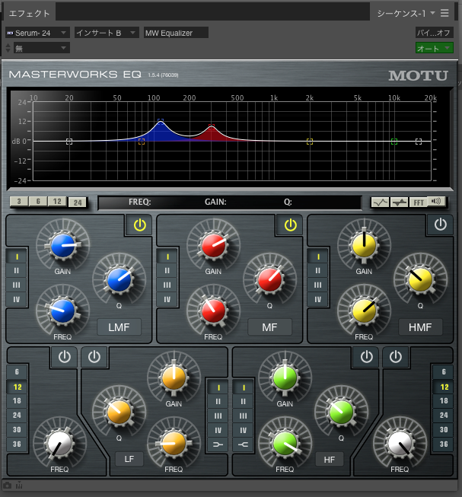
Task: Click the orange LF Q knob
Action: (x=119, y=412)
